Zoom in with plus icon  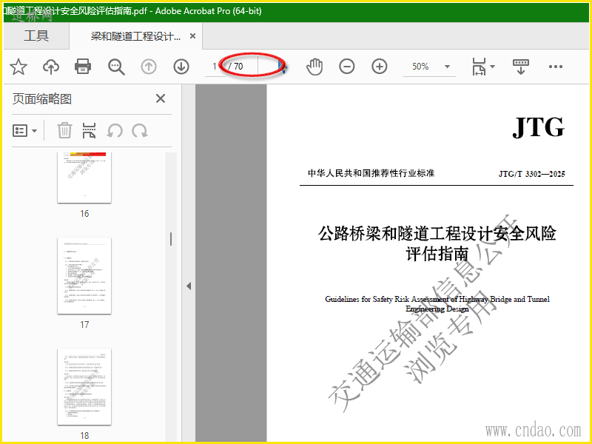click(380, 67)
